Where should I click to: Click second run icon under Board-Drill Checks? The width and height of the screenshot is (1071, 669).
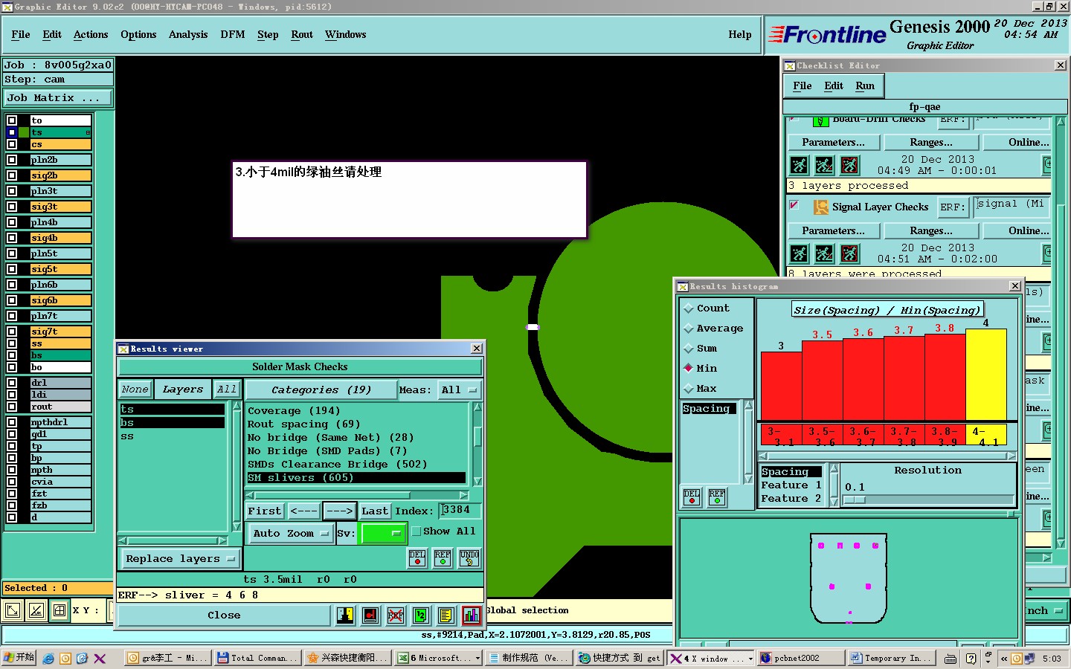[x=824, y=165]
